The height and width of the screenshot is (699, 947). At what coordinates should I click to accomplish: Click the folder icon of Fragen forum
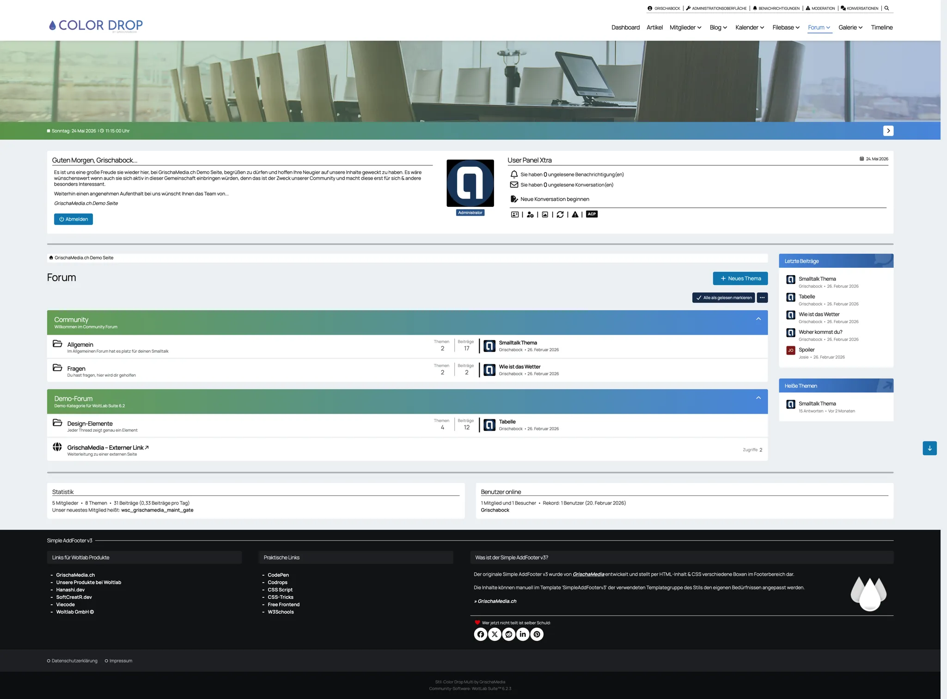click(x=57, y=368)
